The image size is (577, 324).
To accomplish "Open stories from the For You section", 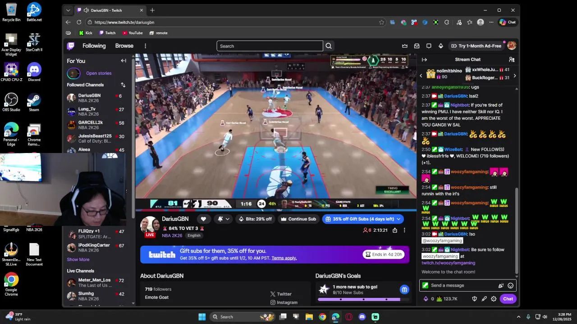I will pos(99,73).
